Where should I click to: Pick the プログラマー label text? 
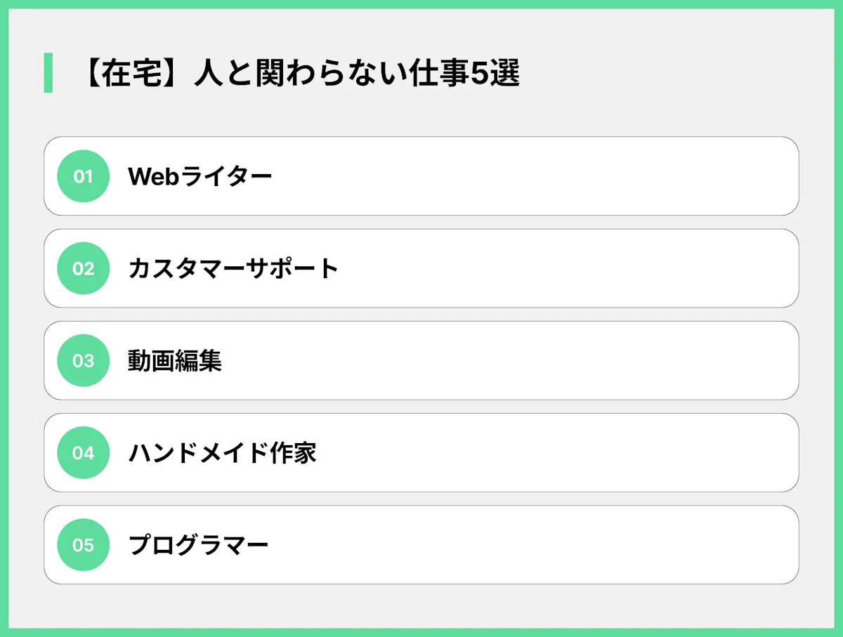[198, 544]
